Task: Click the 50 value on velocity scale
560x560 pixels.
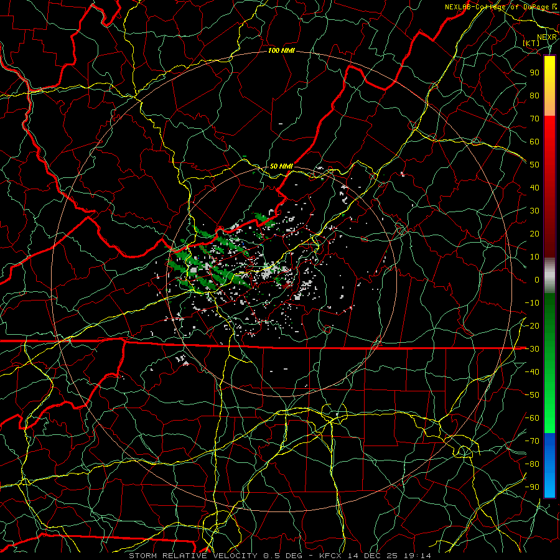Action: (x=534, y=165)
